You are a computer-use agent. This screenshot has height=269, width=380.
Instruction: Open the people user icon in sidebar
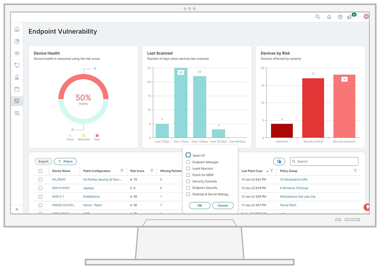click(x=17, y=77)
